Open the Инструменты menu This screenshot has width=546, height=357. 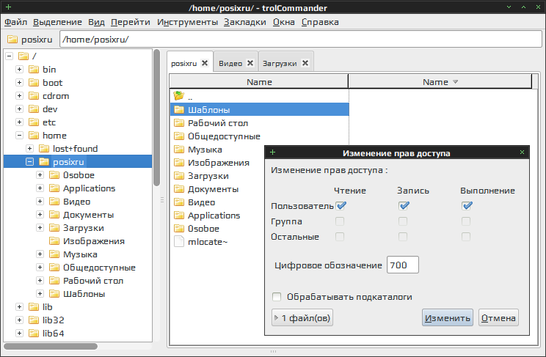point(187,22)
